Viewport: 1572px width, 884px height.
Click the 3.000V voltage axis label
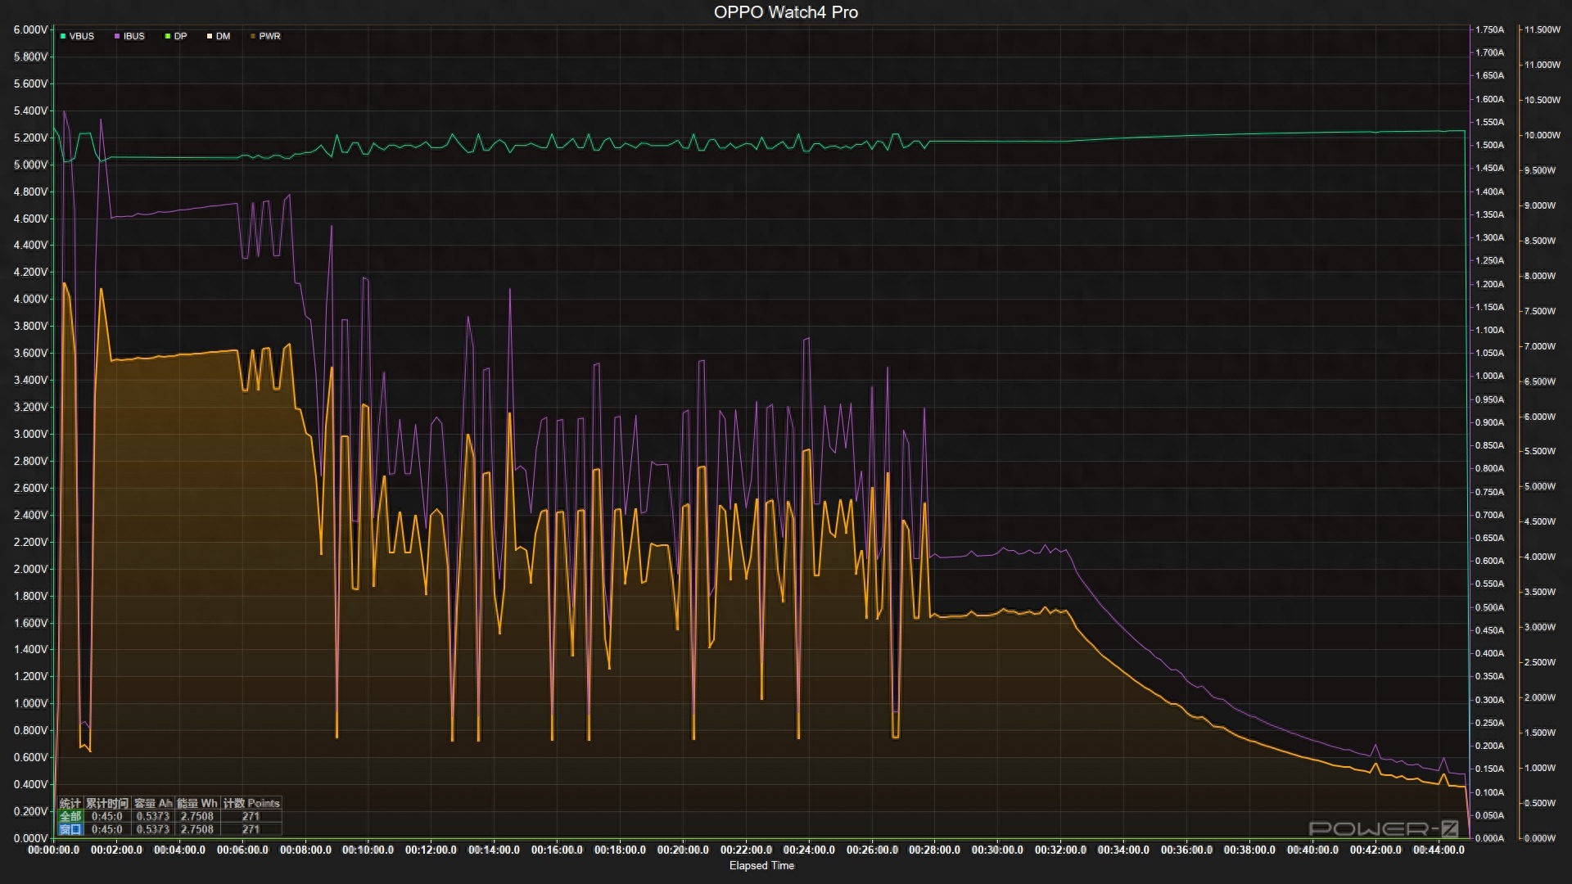30,434
